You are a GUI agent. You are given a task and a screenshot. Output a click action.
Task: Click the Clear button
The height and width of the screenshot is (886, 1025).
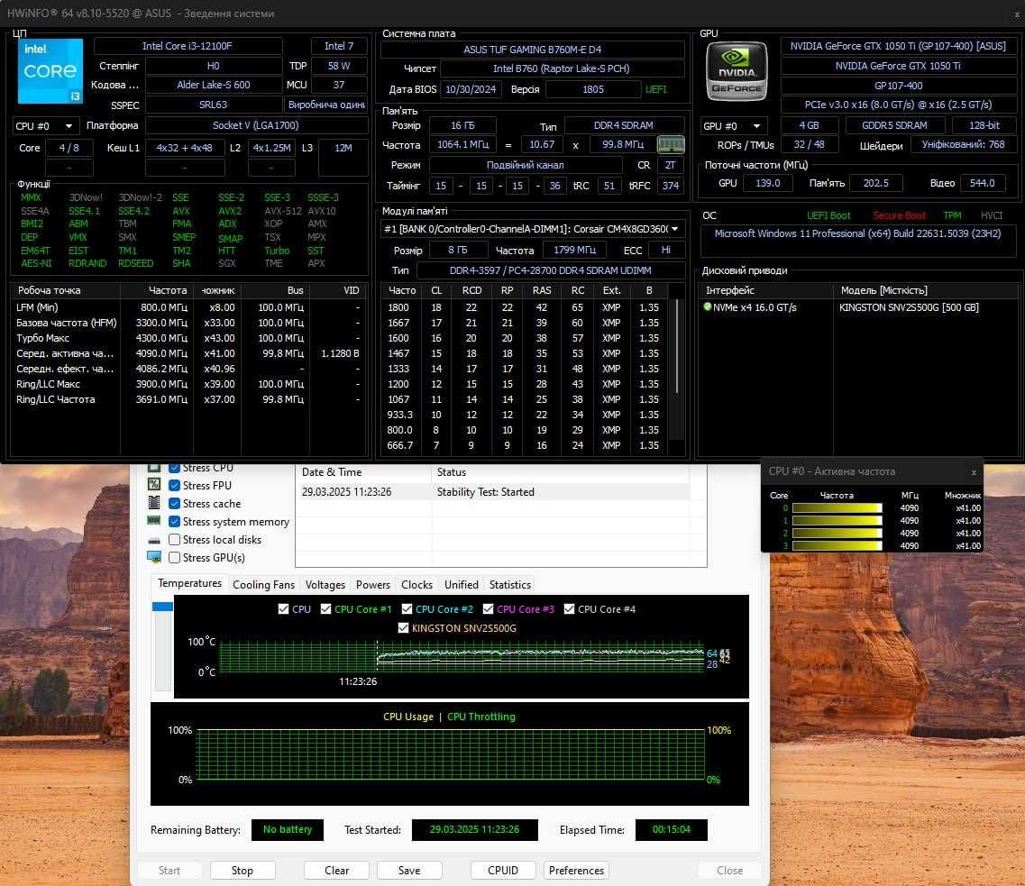[336, 871]
